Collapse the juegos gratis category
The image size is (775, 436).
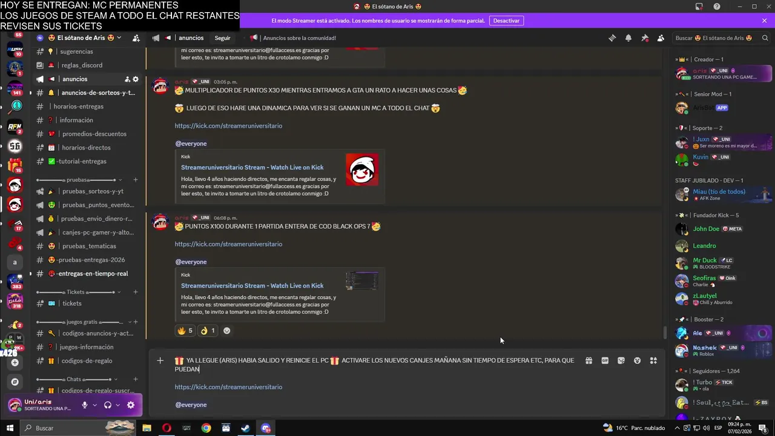(x=83, y=322)
